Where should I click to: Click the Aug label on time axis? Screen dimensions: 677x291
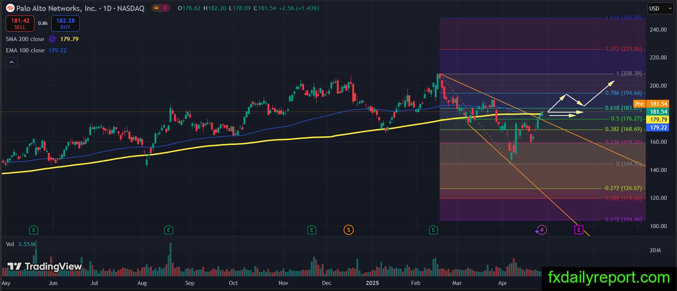[142, 283]
